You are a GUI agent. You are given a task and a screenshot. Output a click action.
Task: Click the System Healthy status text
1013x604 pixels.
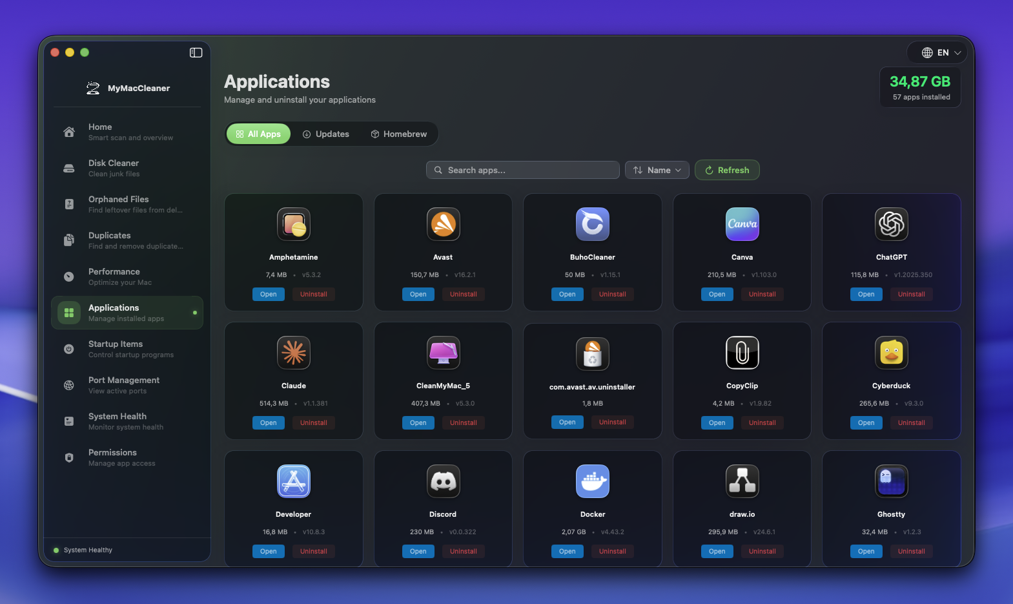88,550
